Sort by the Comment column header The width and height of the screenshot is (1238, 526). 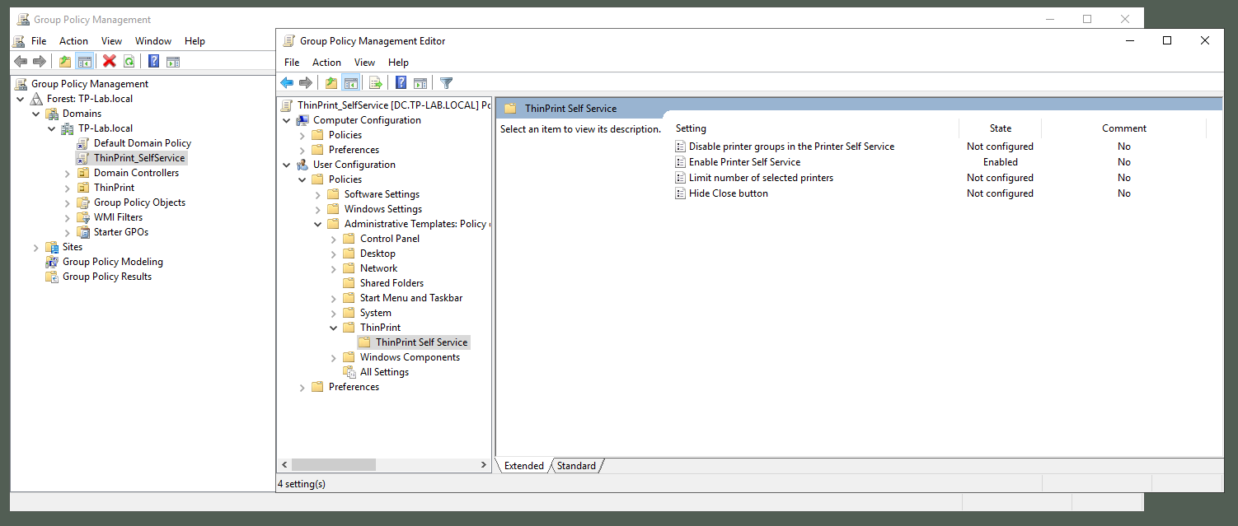click(x=1124, y=128)
